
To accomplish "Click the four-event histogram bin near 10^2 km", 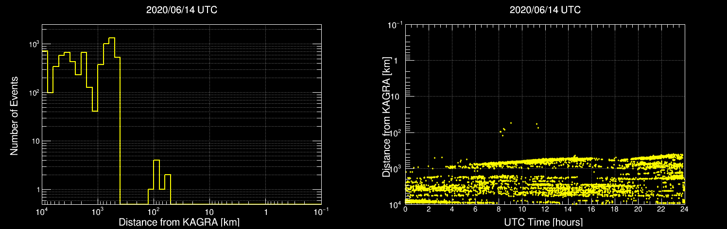I will (156, 182).
